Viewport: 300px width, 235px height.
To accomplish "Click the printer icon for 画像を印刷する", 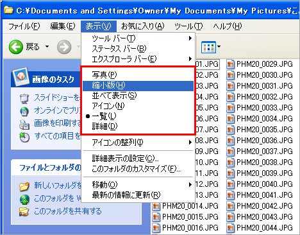I will click(x=24, y=124).
